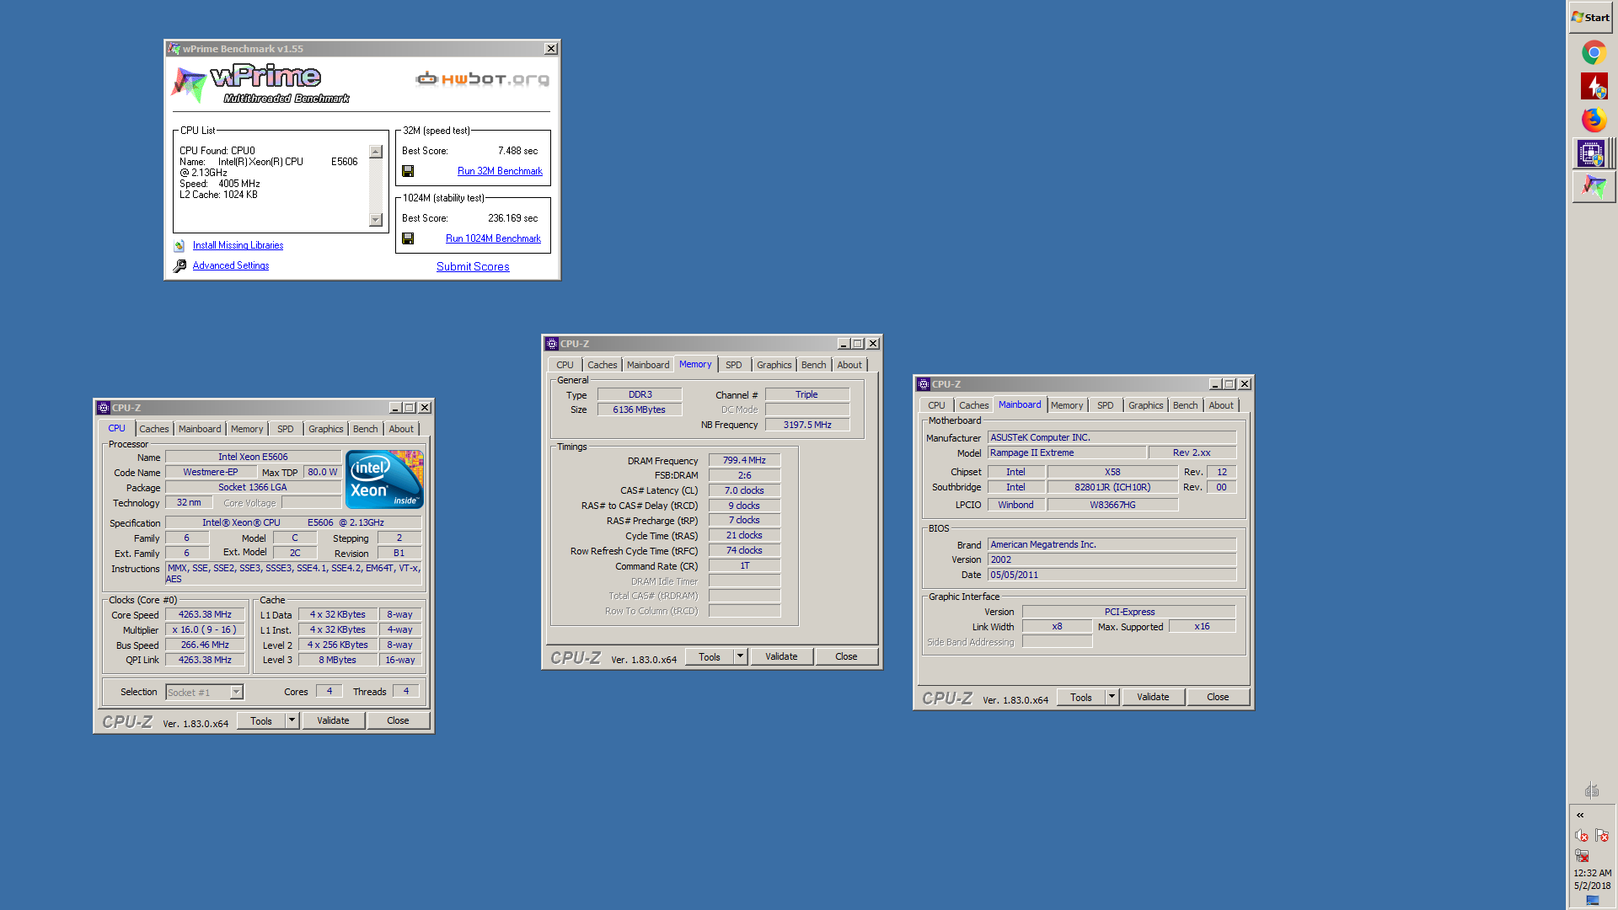Click the Core Speed value 4263.38 MHz
Viewport: 1618px width, 910px height.
[x=205, y=614]
